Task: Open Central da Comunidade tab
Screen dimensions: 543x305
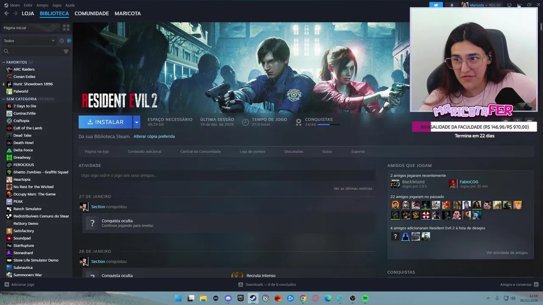Action: [x=200, y=151]
